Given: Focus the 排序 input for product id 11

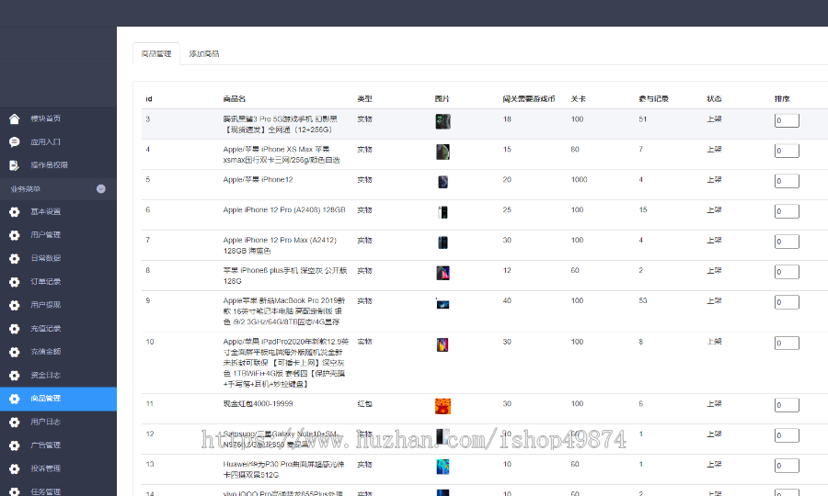Looking at the screenshot, I should pos(787,405).
